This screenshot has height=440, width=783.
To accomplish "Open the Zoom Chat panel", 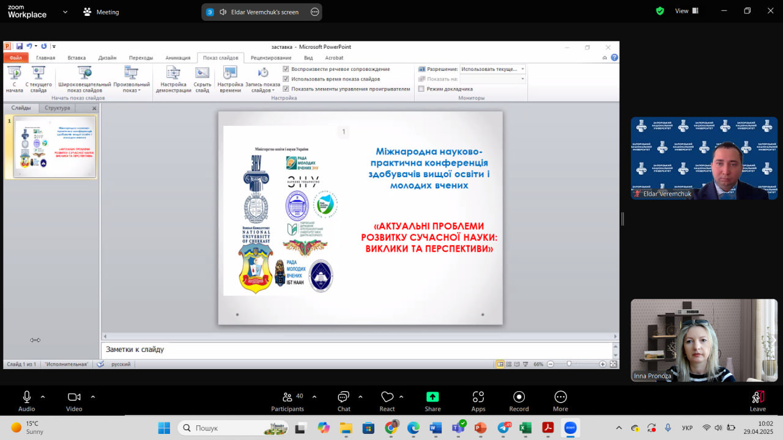I will [x=344, y=397].
